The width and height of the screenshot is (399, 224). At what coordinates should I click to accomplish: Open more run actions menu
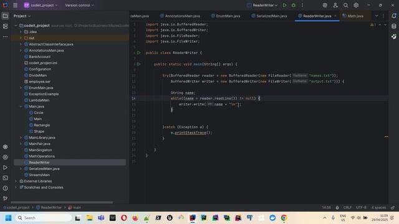point(302,5)
